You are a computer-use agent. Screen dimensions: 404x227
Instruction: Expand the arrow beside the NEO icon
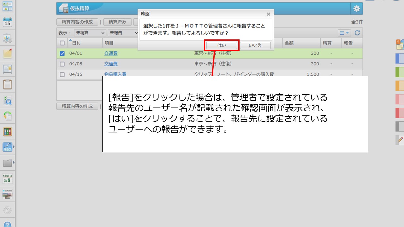(14, 147)
